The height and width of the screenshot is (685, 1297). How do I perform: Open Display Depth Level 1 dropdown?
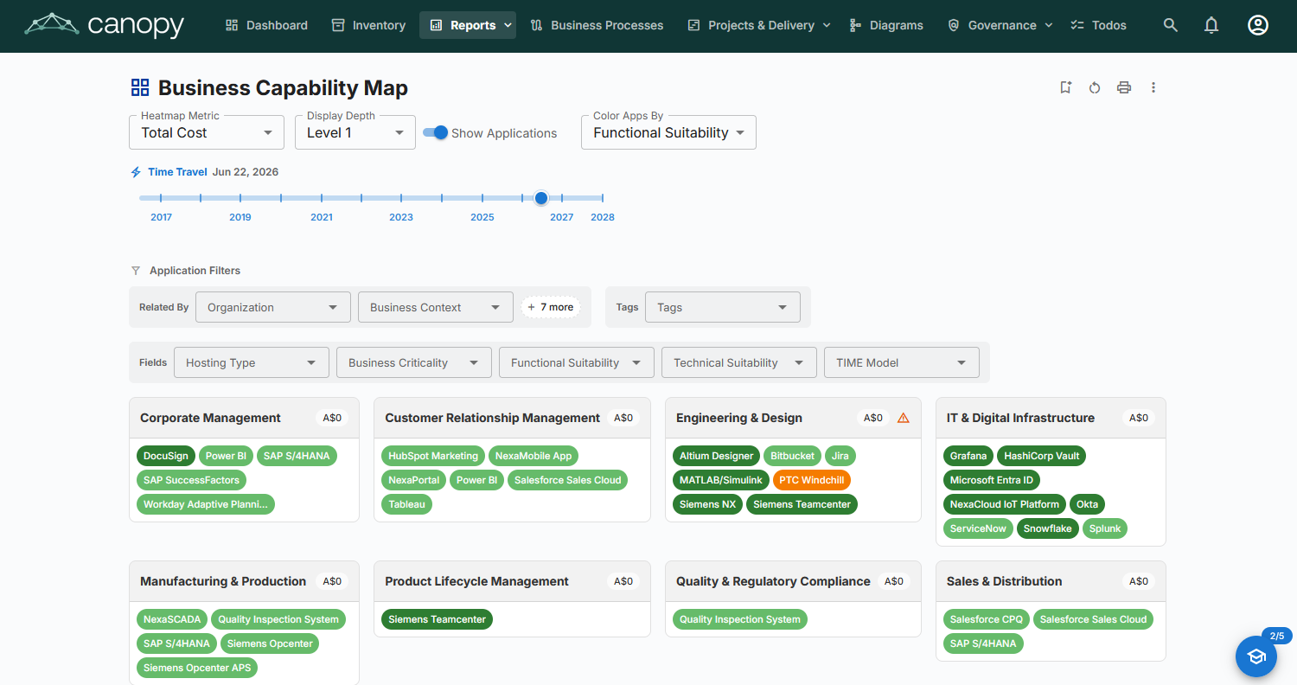[355, 132]
